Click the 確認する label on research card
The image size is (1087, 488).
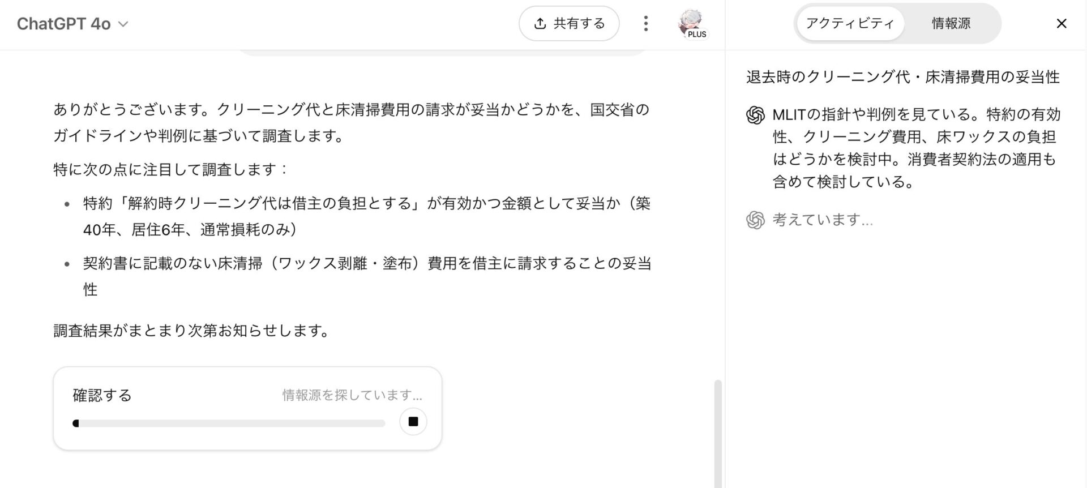click(x=102, y=395)
